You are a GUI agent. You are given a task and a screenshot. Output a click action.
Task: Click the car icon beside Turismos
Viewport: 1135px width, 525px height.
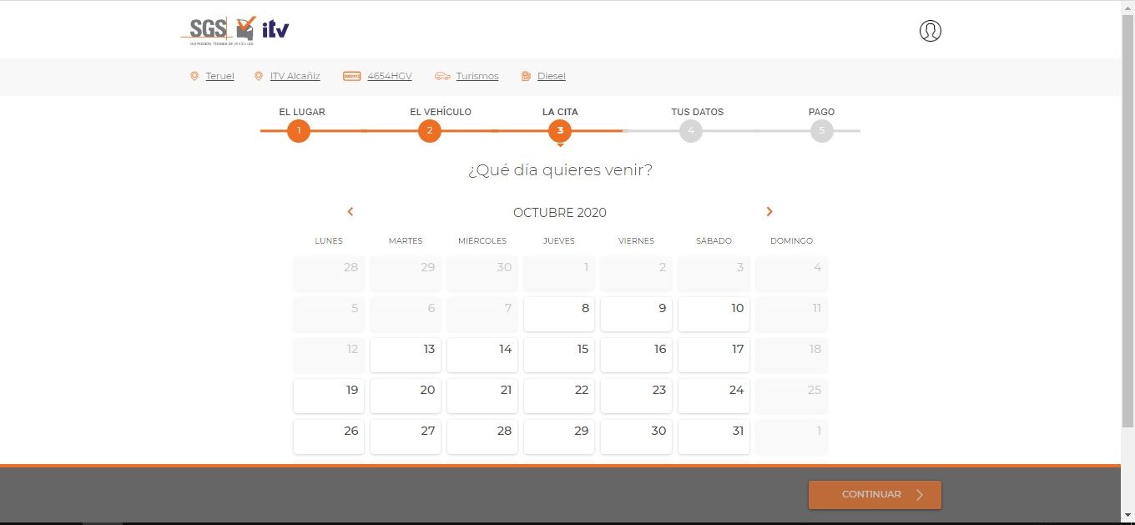click(x=442, y=76)
